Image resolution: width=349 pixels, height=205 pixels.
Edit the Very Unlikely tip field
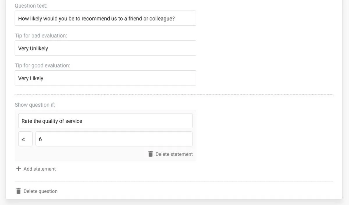click(x=105, y=48)
